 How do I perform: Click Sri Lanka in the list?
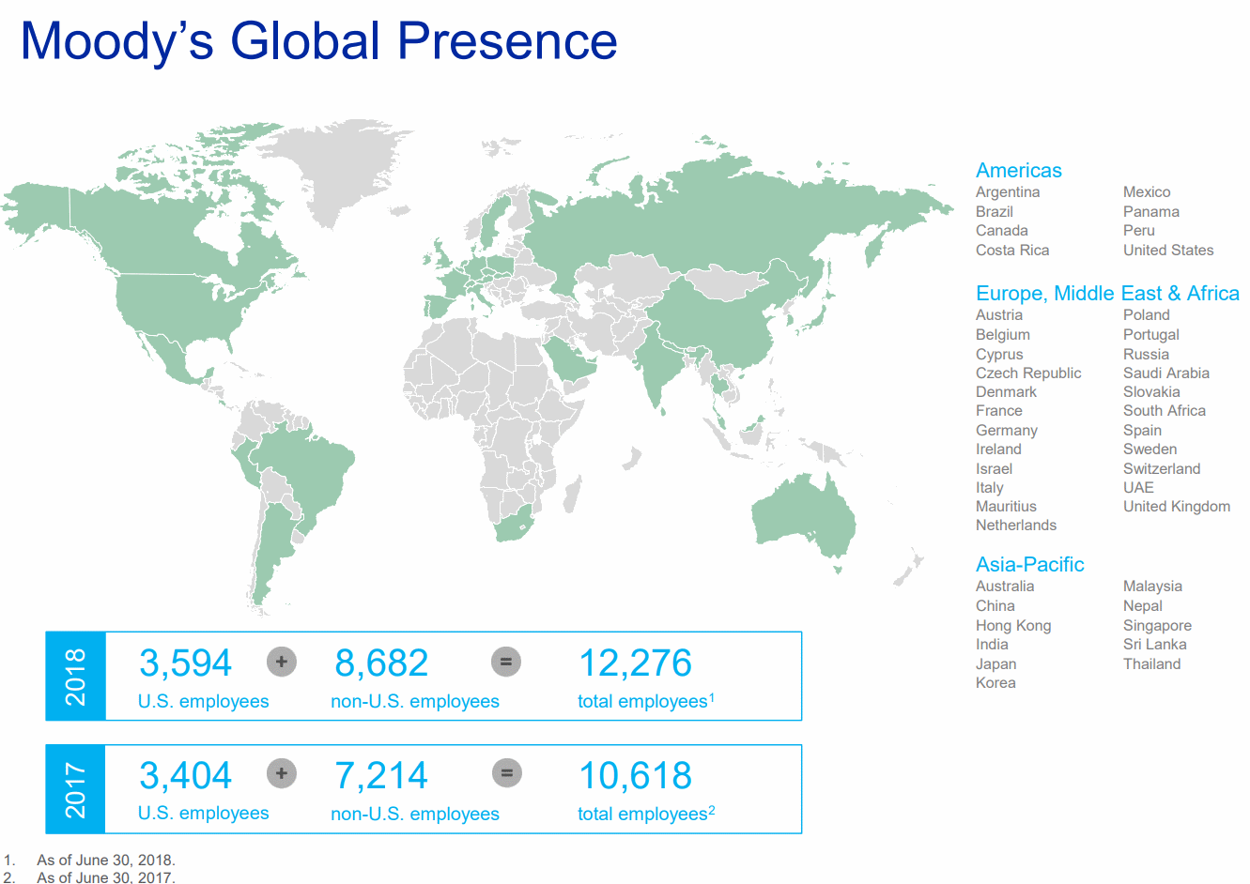pyautogui.click(x=1154, y=645)
